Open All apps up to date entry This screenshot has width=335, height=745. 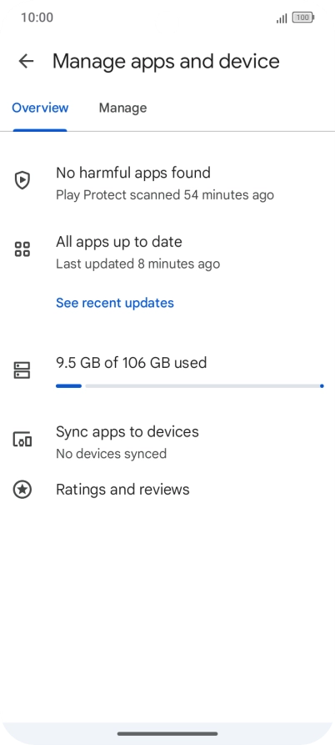pyautogui.click(x=167, y=252)
